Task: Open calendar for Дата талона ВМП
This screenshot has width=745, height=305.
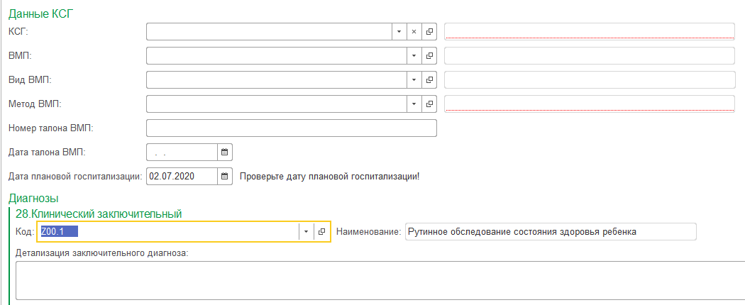Action: (x=224, y=152)
